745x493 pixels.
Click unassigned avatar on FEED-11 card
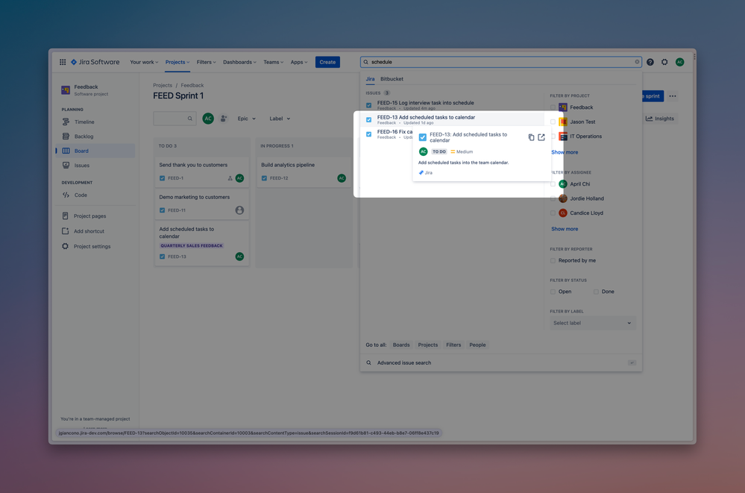(239, 210)
